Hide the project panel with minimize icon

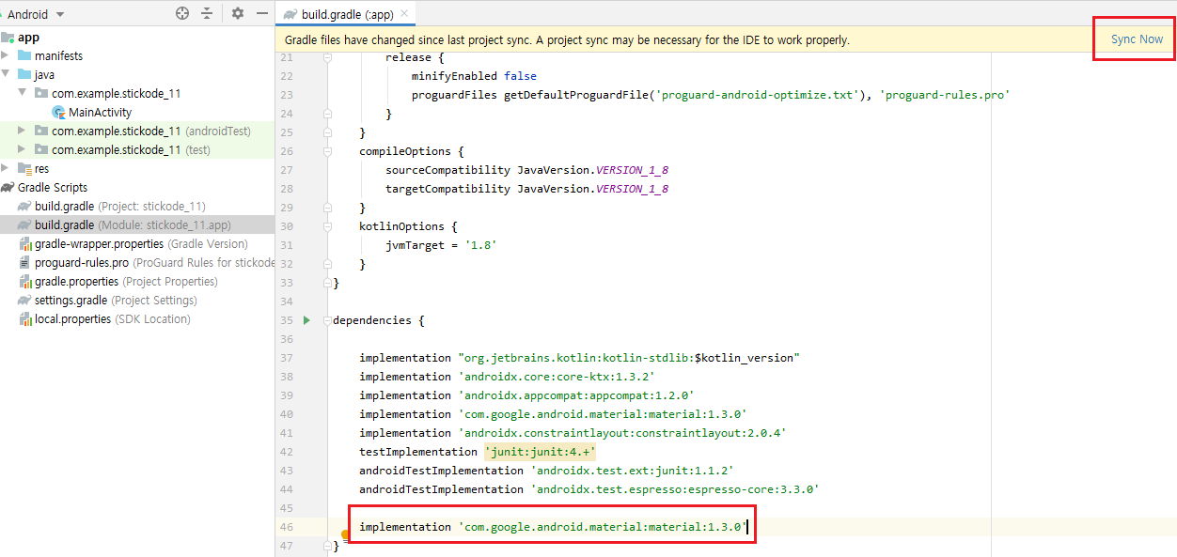pos(262,14)
